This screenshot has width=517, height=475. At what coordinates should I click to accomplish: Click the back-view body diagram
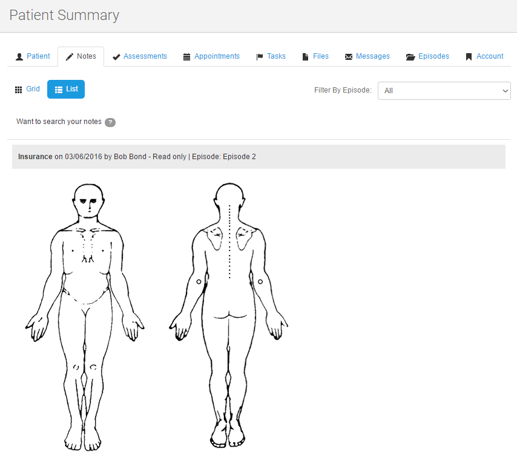tap(228, 315)
